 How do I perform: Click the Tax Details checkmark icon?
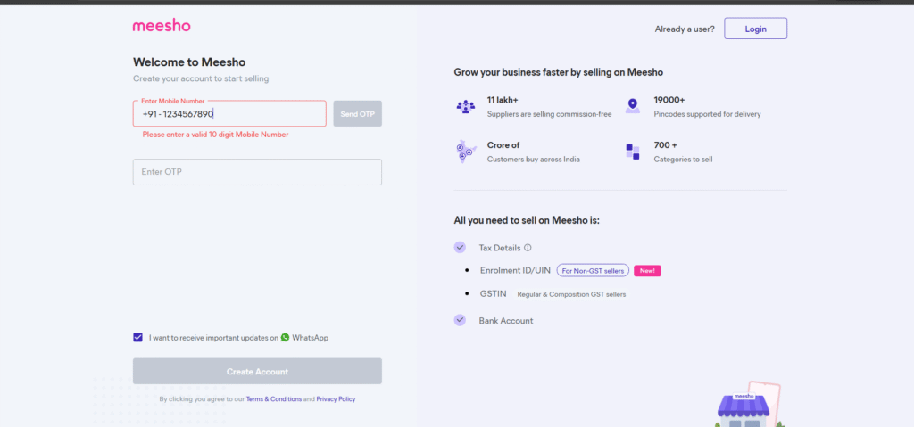pos(460,248)
